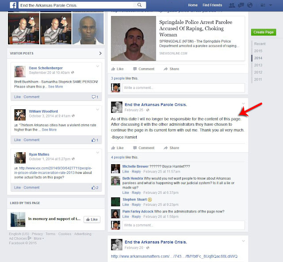Comment on the Boyce Hamlet February 25 post

click(144, 148)
